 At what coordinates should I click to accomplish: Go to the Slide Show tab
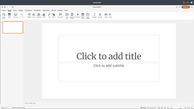click(46, 10)
